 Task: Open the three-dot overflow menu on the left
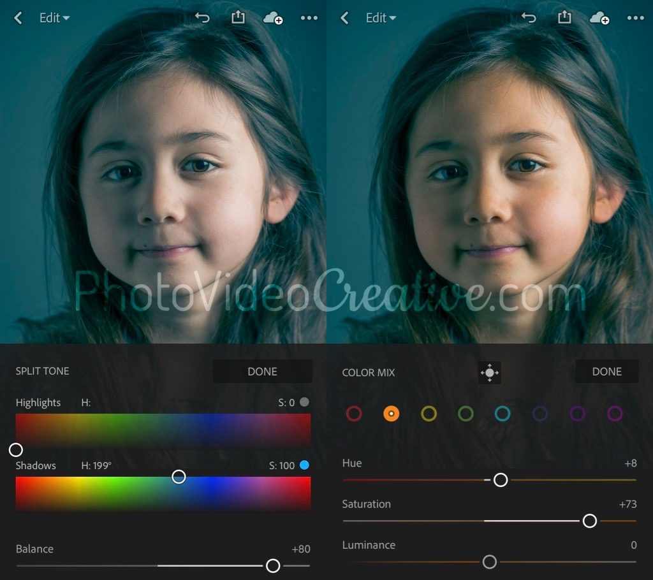click(309, 18)
